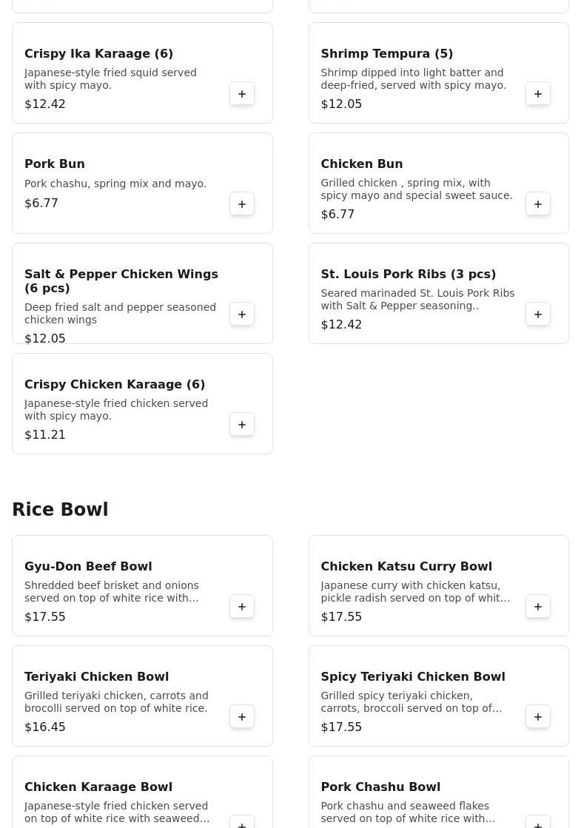Viewport: 581px width, 828px height.
Task: Open Shrimp Tempura (5) title
Action: tap(386, 54)
